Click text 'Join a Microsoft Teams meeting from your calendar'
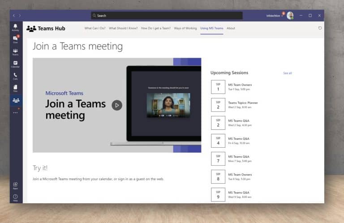The image size is (344, 223). (x=73, y=179)
